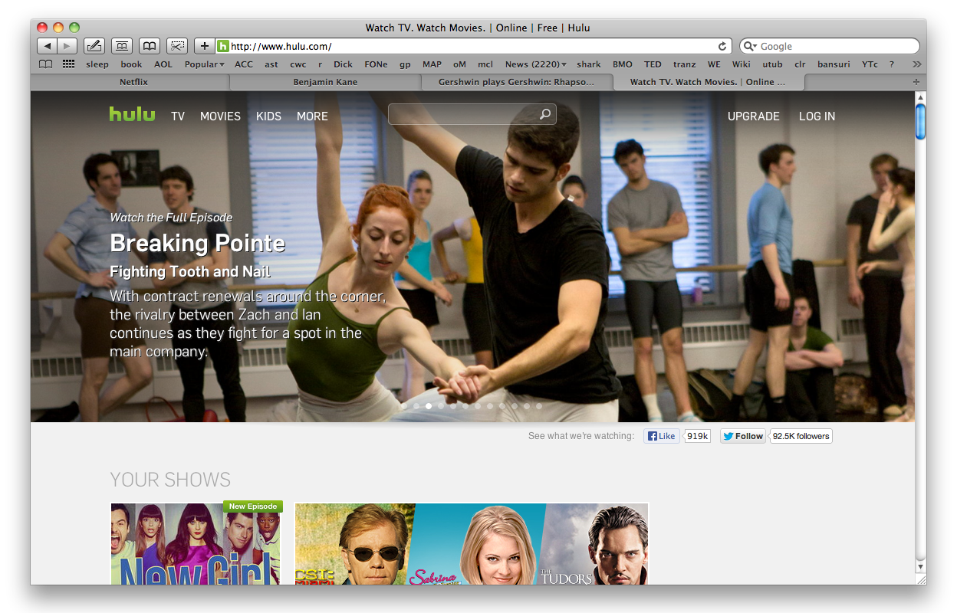Screen dimensions: 957x613
Task: Open Top Sites grid icon
Action: (x=68, y=64)
